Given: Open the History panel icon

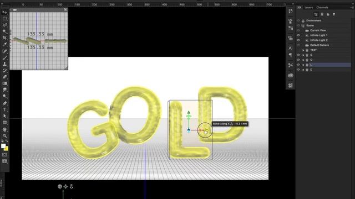Looking at the screenshot, I should pyautogui.click(x=291, y=11).
